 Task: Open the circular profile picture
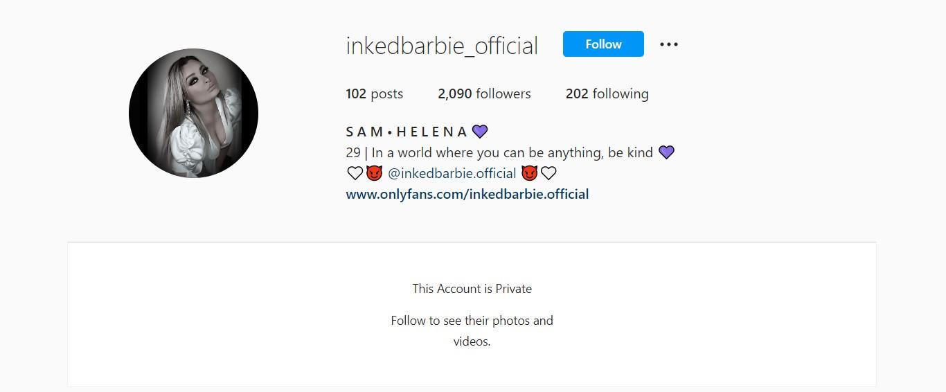(x=193, y=113)
